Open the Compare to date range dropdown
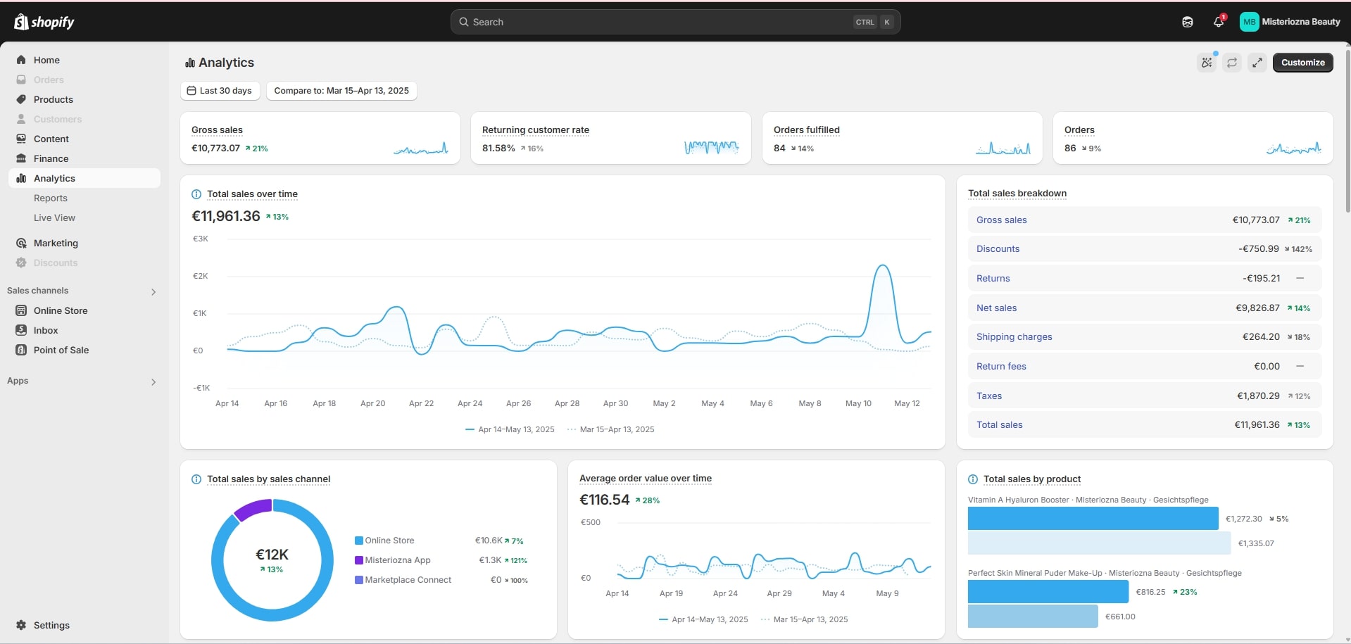This screenshot has height=644, width=1351. [x=341, y=91]
